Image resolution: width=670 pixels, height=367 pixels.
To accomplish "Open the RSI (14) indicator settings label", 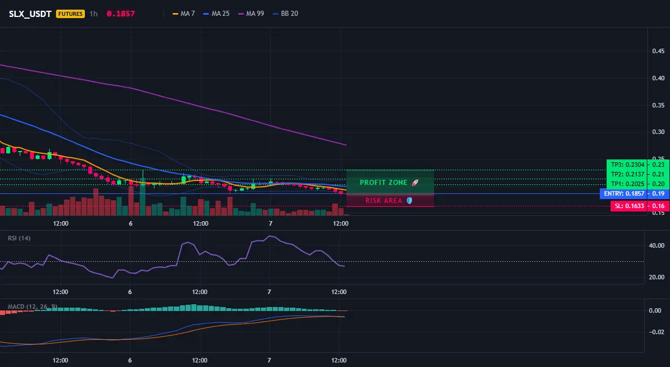I will pyautogui.click(x=19, y=238).
